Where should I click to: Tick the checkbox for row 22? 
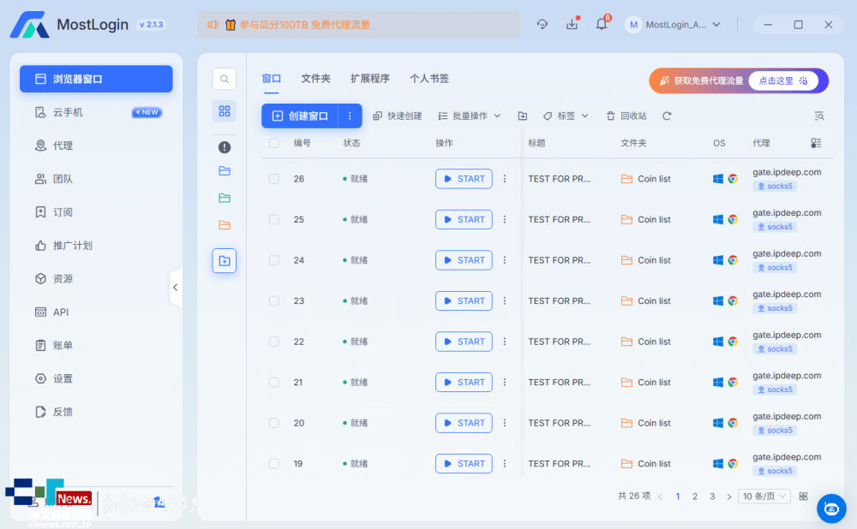pos(274,342)
